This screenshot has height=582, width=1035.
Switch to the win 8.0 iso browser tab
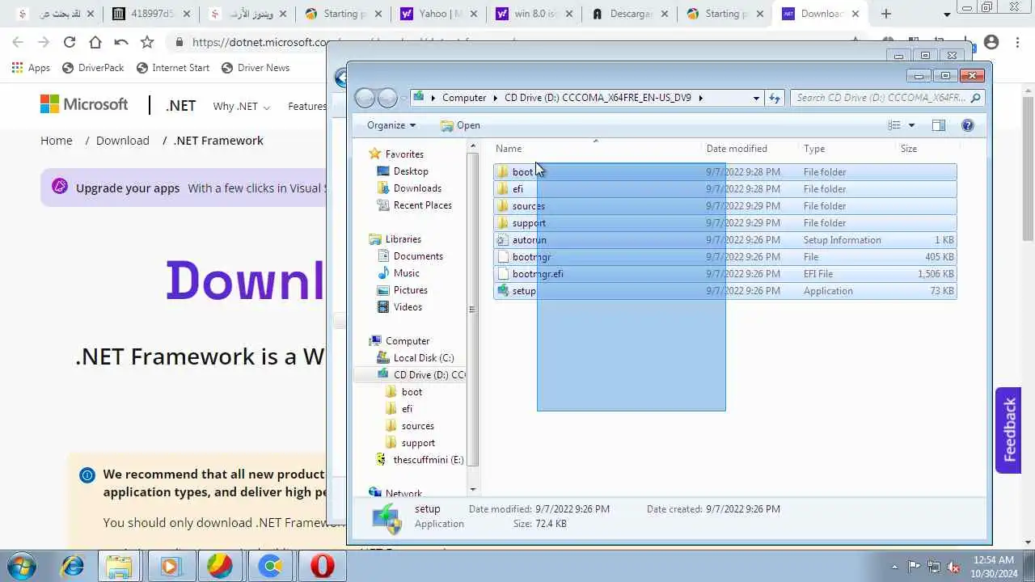533,14
